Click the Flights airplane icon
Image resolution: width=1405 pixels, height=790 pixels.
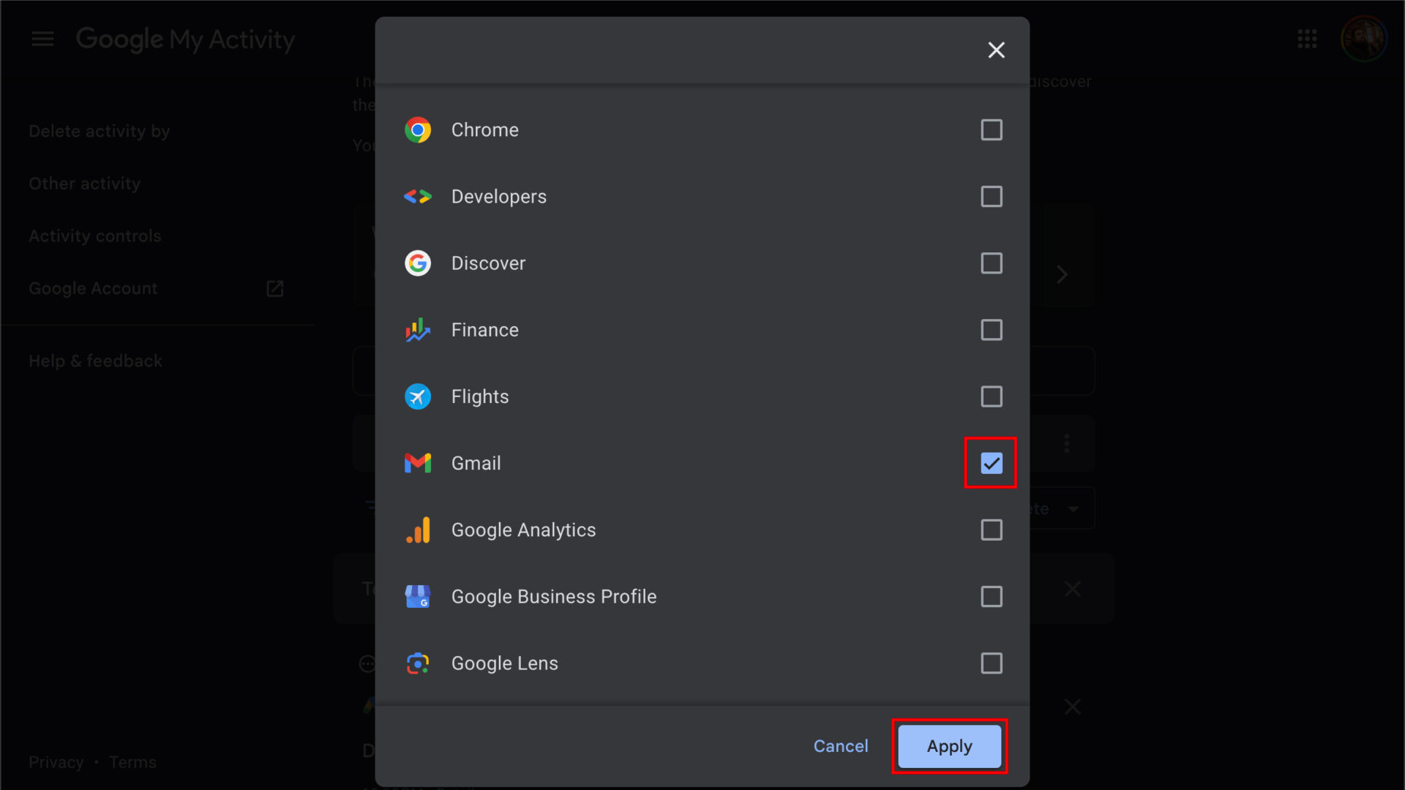point(417,396)
